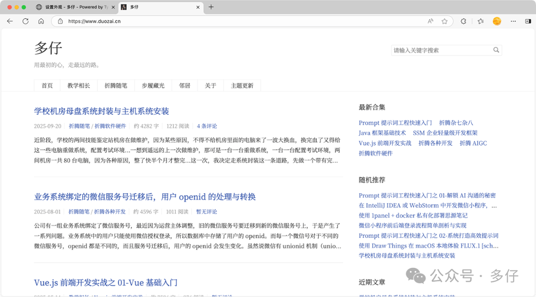Viewport: 536px width, 297px height.
Task: Click the 1212 阅读 read count
Action: click(x=178, y=126)
